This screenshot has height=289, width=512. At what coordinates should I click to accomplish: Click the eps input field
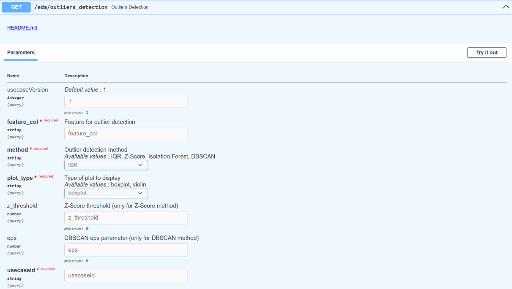click(x=126, y=250)
